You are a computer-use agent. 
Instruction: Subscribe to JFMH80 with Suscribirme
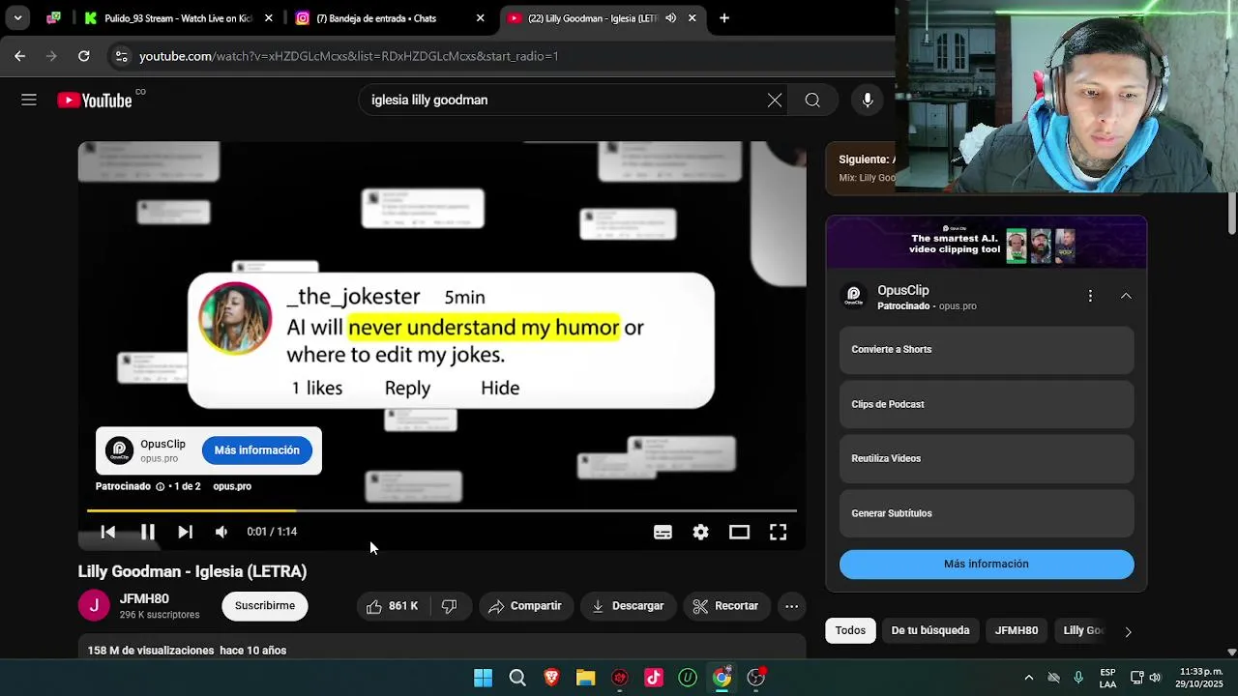265,606
